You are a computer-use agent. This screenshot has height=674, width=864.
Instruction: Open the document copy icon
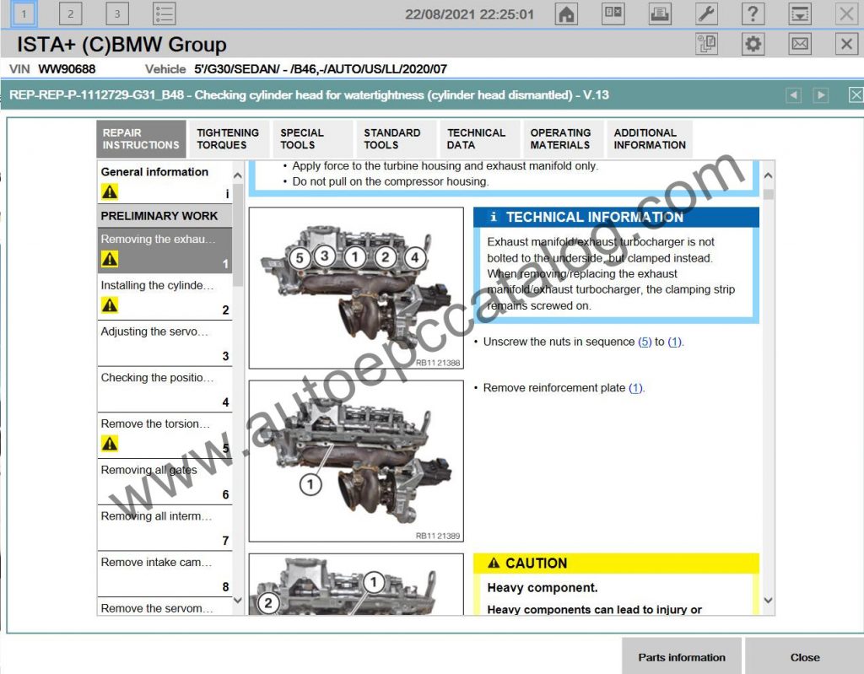706,44
